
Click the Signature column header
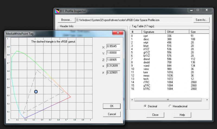pyautogui.click(x=154, y=32)
